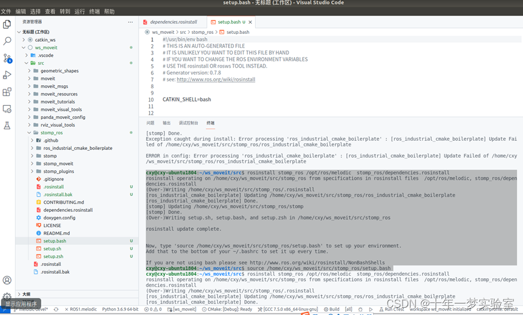Open the 终端 menu
The width and height of the screenshot is (523, 315).
click(94, 11)
